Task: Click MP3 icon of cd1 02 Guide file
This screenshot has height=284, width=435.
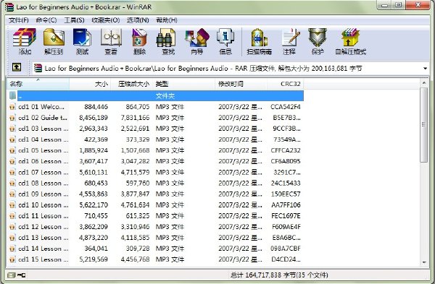Action: (x=12, y=118)
